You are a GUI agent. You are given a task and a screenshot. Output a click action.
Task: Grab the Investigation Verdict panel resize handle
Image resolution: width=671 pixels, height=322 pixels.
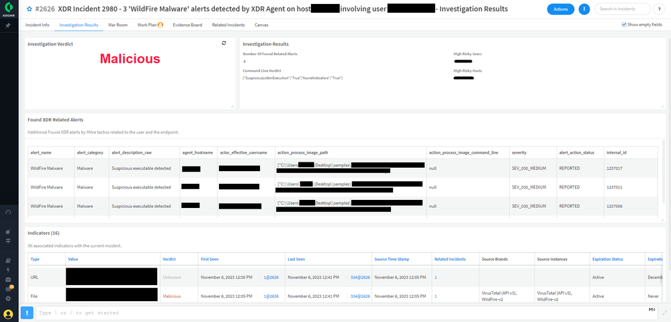coord(232,106)
